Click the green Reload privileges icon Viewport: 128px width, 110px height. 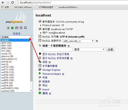point(40,73)
